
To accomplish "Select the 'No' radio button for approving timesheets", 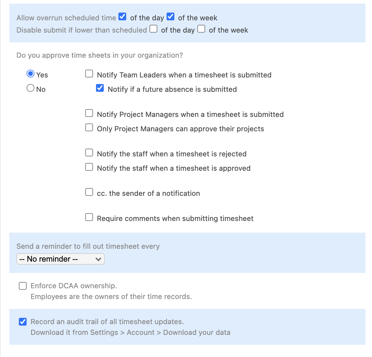I will coord(31,88).
